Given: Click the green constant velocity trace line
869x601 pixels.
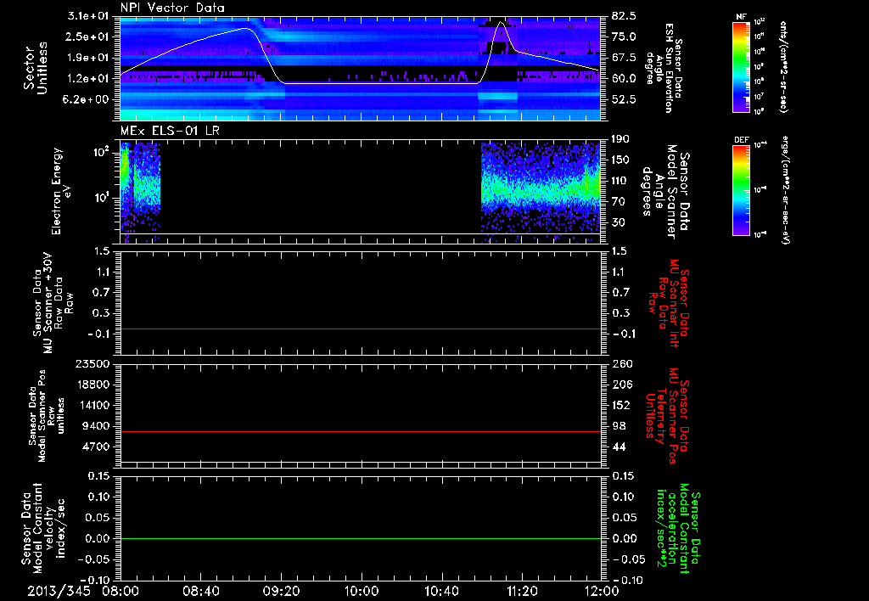Looking at the screenshot, I should (x=361, y=538).
